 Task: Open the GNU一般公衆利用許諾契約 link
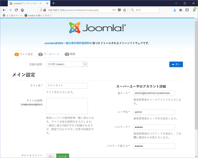pyautogui.click(x=73, y=43)
